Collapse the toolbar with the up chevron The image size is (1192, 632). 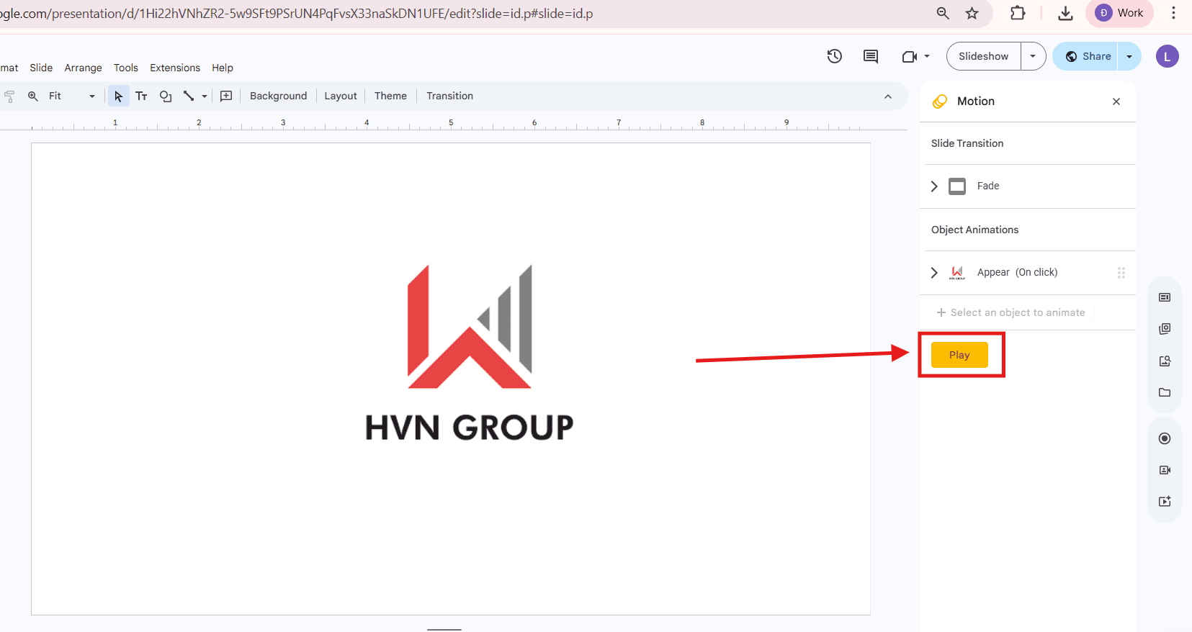[887, 96]
